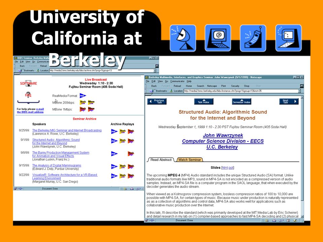Click the SOFTWARE icon in BIBS Seminar window
Image resolution: width=323 pixels, height=242 pixels.
tap(28, 83)
